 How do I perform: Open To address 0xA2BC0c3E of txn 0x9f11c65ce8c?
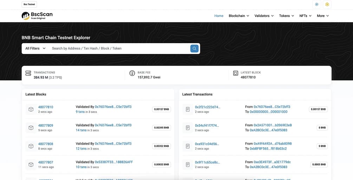point(268,167)
